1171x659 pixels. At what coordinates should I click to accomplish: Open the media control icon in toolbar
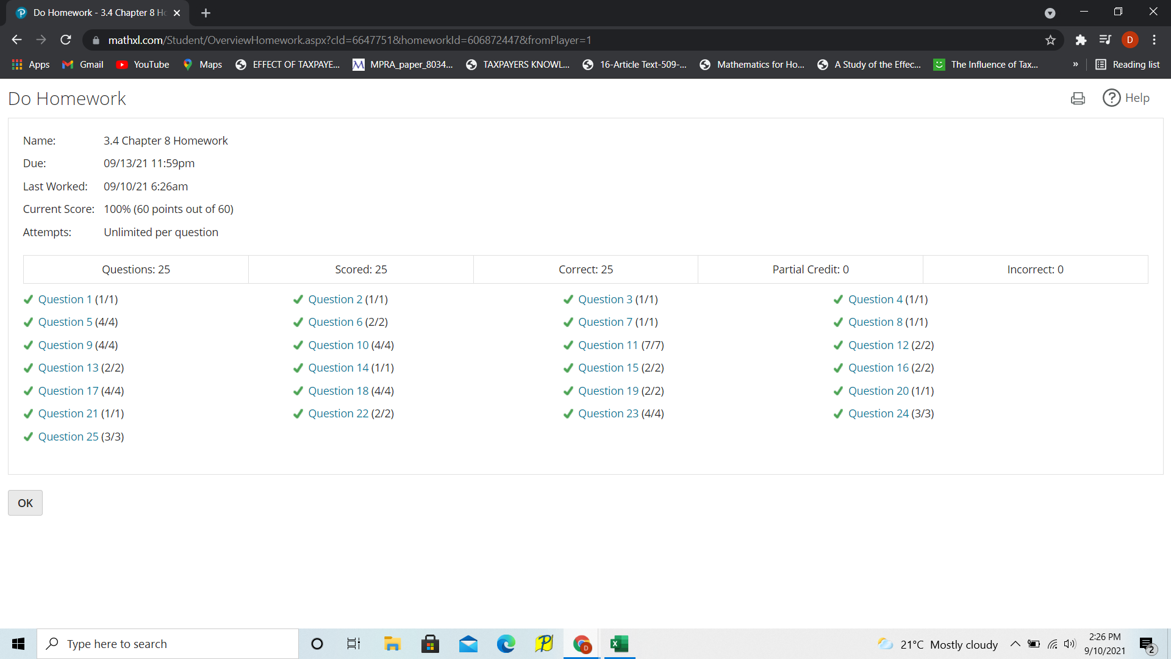1105,40
